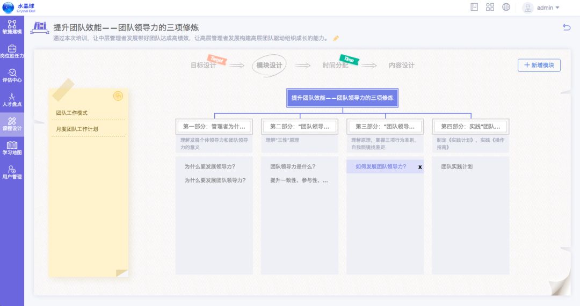Image resolution: width=580 pixels, height=306 pixels.
Task: Click the bookmark icon in the header
Action: point(474,7)
